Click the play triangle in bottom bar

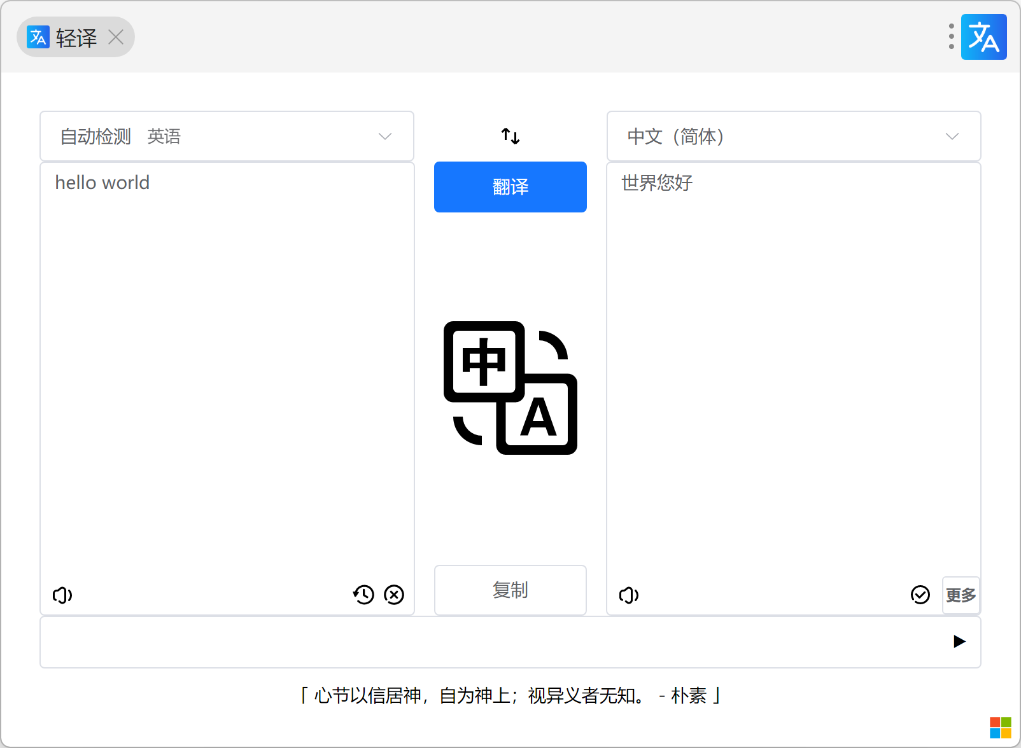tap(959, 641)
